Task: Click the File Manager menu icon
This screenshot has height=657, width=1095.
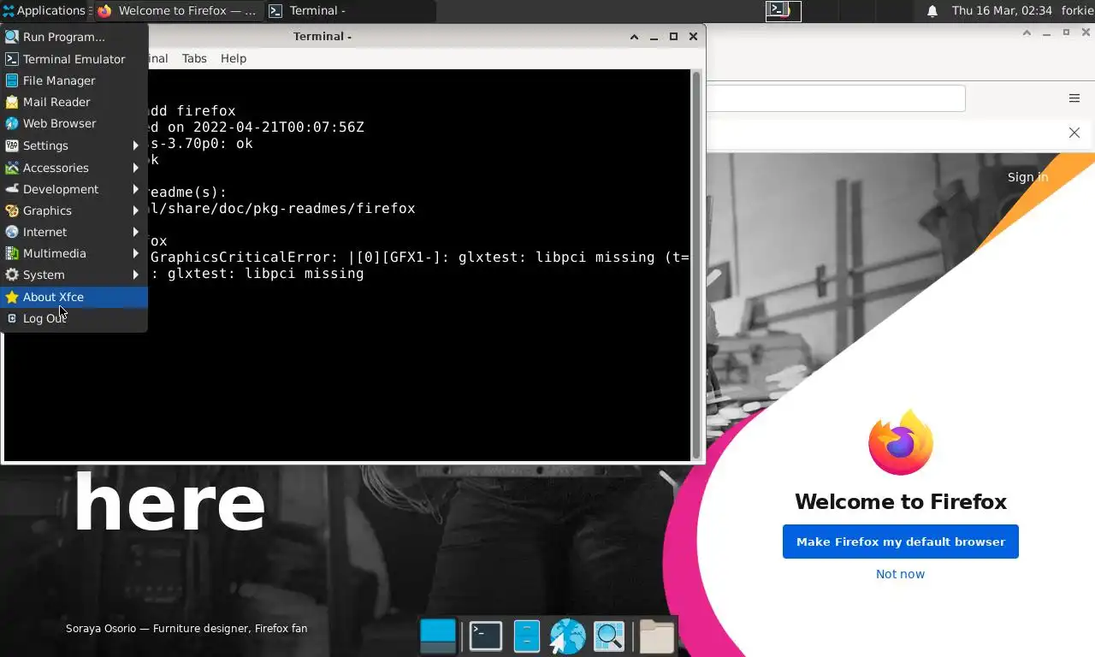Action: 12,80
